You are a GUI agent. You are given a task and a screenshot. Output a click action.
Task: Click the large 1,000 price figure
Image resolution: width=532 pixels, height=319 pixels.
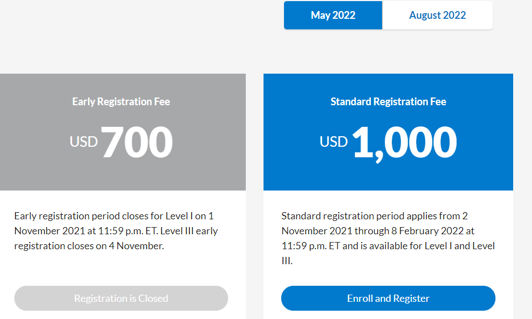404,142
